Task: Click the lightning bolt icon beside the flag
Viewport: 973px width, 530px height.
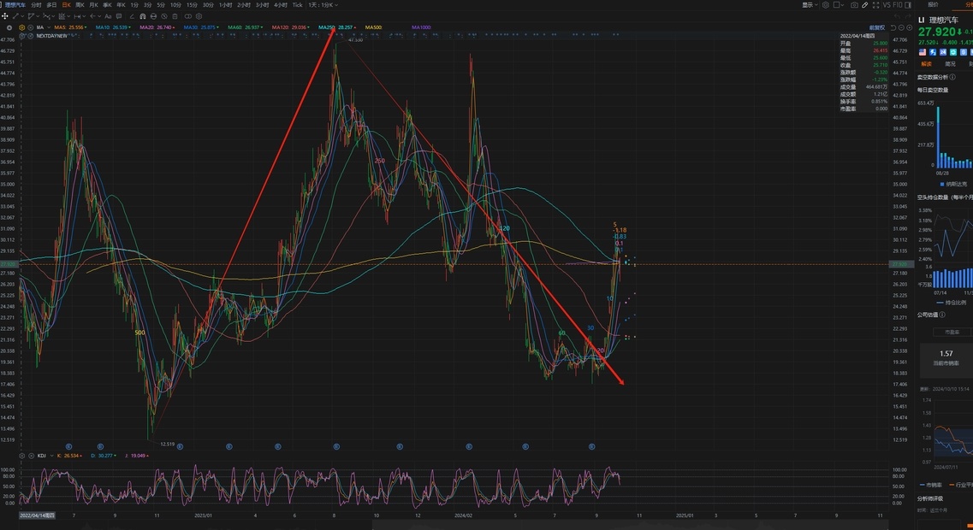Action: pos(933,52)
